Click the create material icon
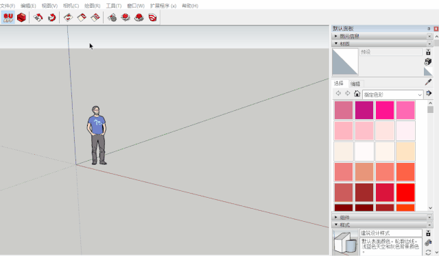 coord(428,62)
